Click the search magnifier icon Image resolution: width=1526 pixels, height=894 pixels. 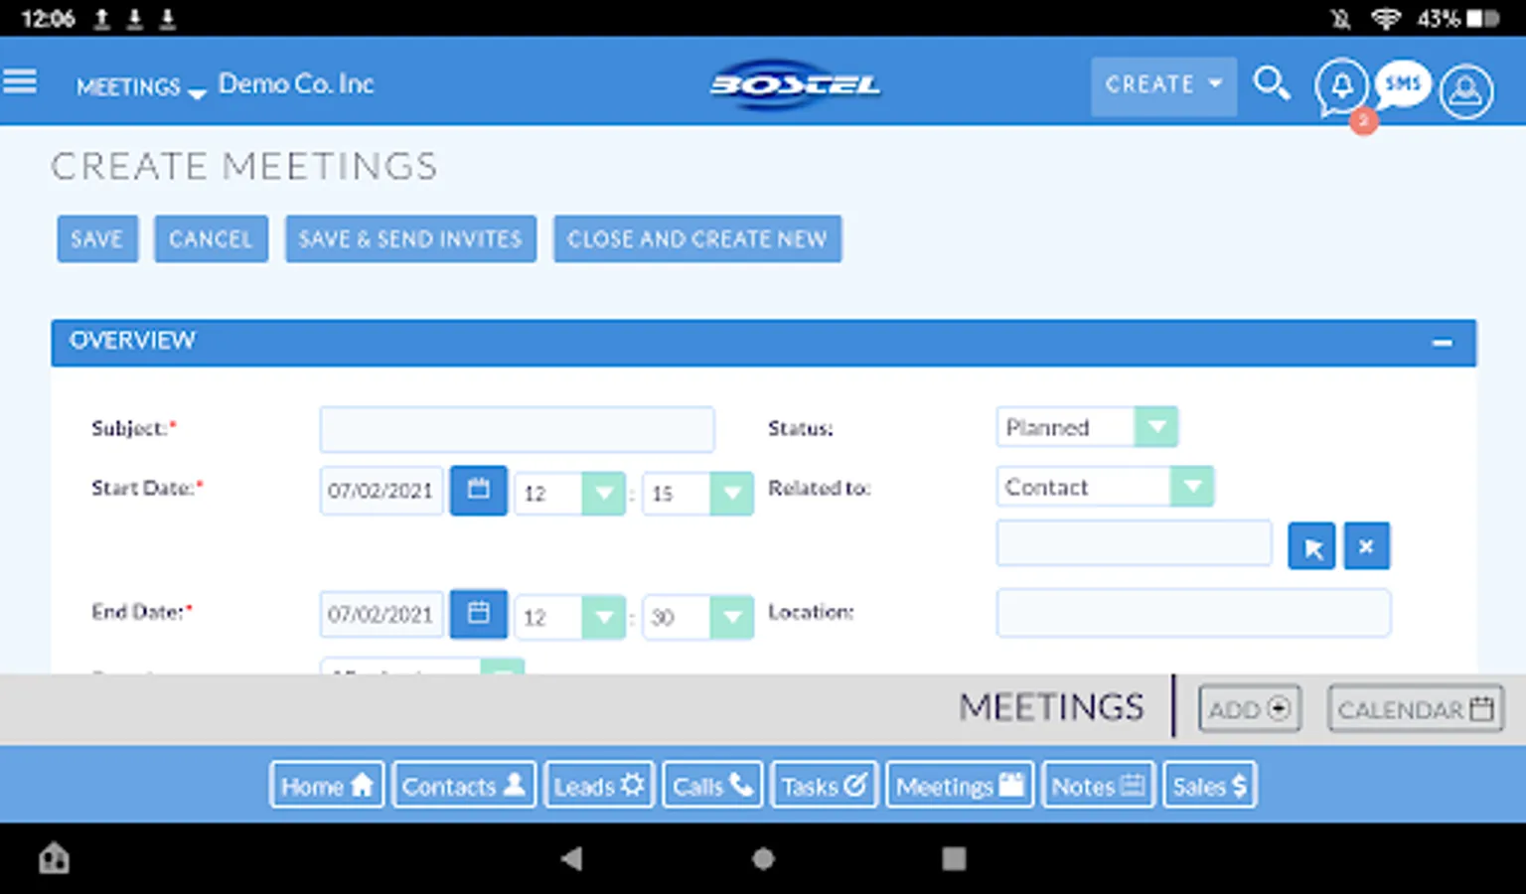[1273, 85]
